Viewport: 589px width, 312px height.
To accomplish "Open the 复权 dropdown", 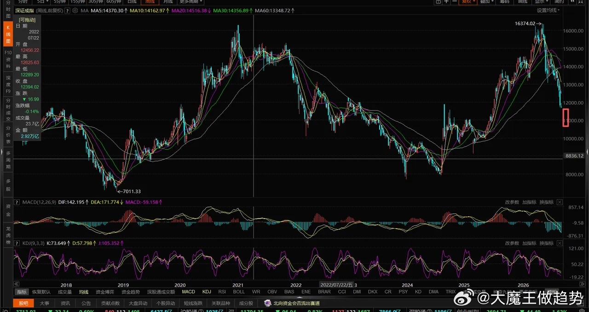I will click(468, 2).
